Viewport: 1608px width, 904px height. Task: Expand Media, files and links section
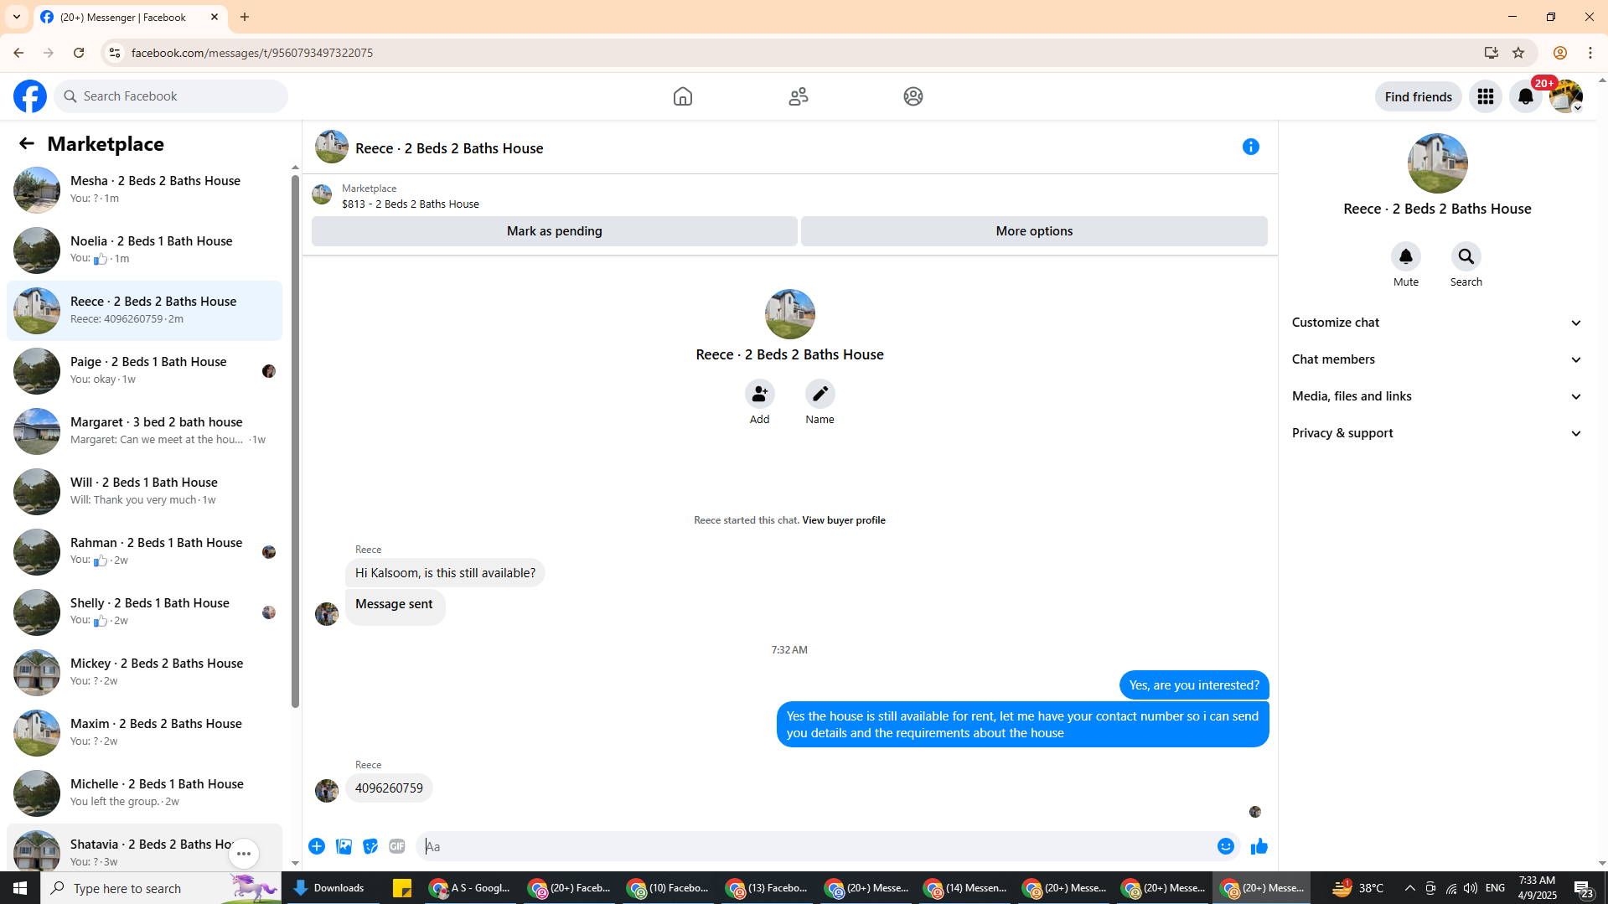click(x=1438, y=396)
